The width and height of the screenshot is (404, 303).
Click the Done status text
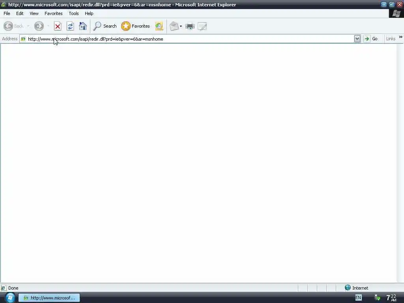tap(13, 288)
